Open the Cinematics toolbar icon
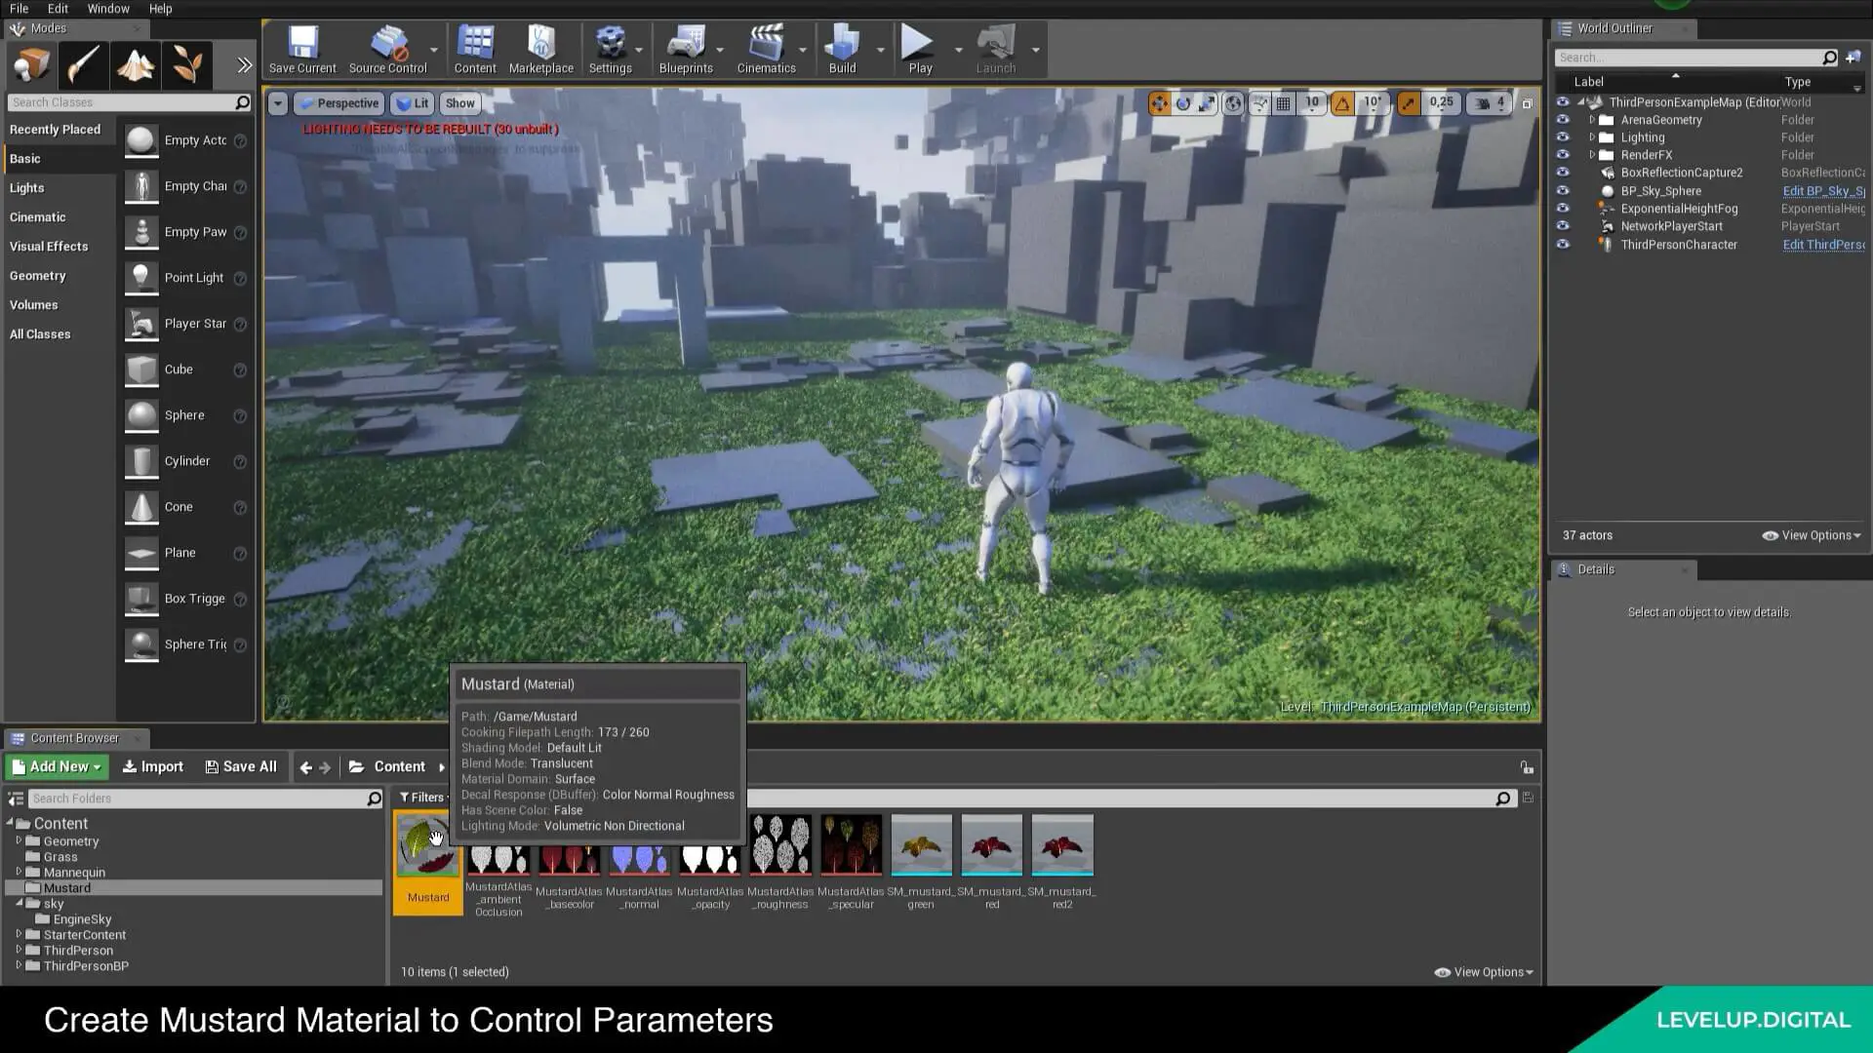This screenshot has width=1873, height=1053. click(x=767, y=50)
